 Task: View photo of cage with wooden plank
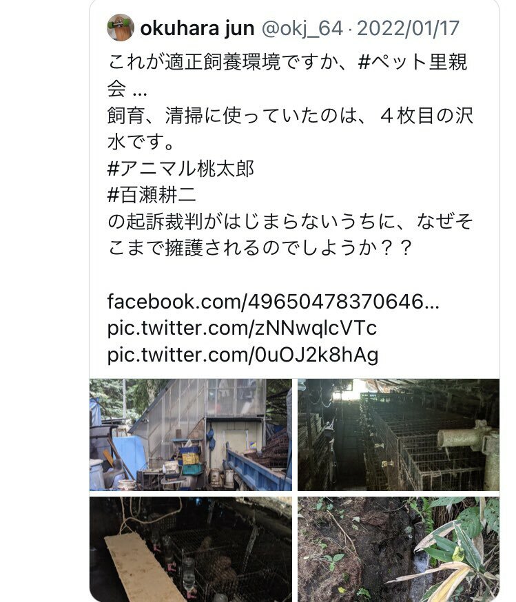point(191,549)
